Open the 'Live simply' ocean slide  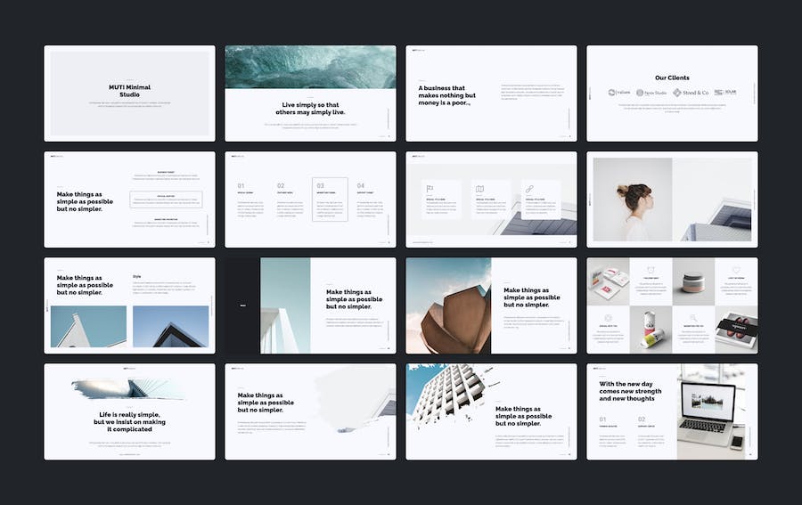pos(310,93)
